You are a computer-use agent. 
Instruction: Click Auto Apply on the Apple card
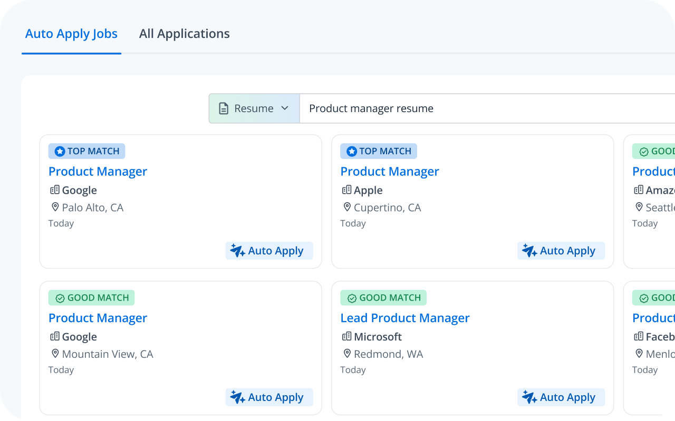click(561, 250)
